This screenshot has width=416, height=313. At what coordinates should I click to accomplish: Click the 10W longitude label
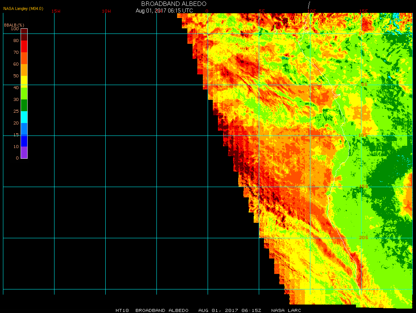click(106, 11)
